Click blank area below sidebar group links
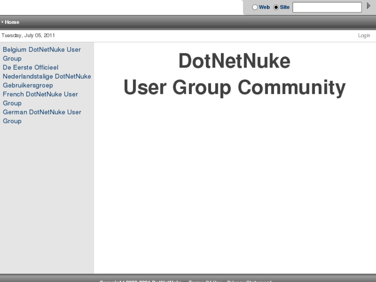Viewport: 376px width, 282px height. tap(47, 197)
